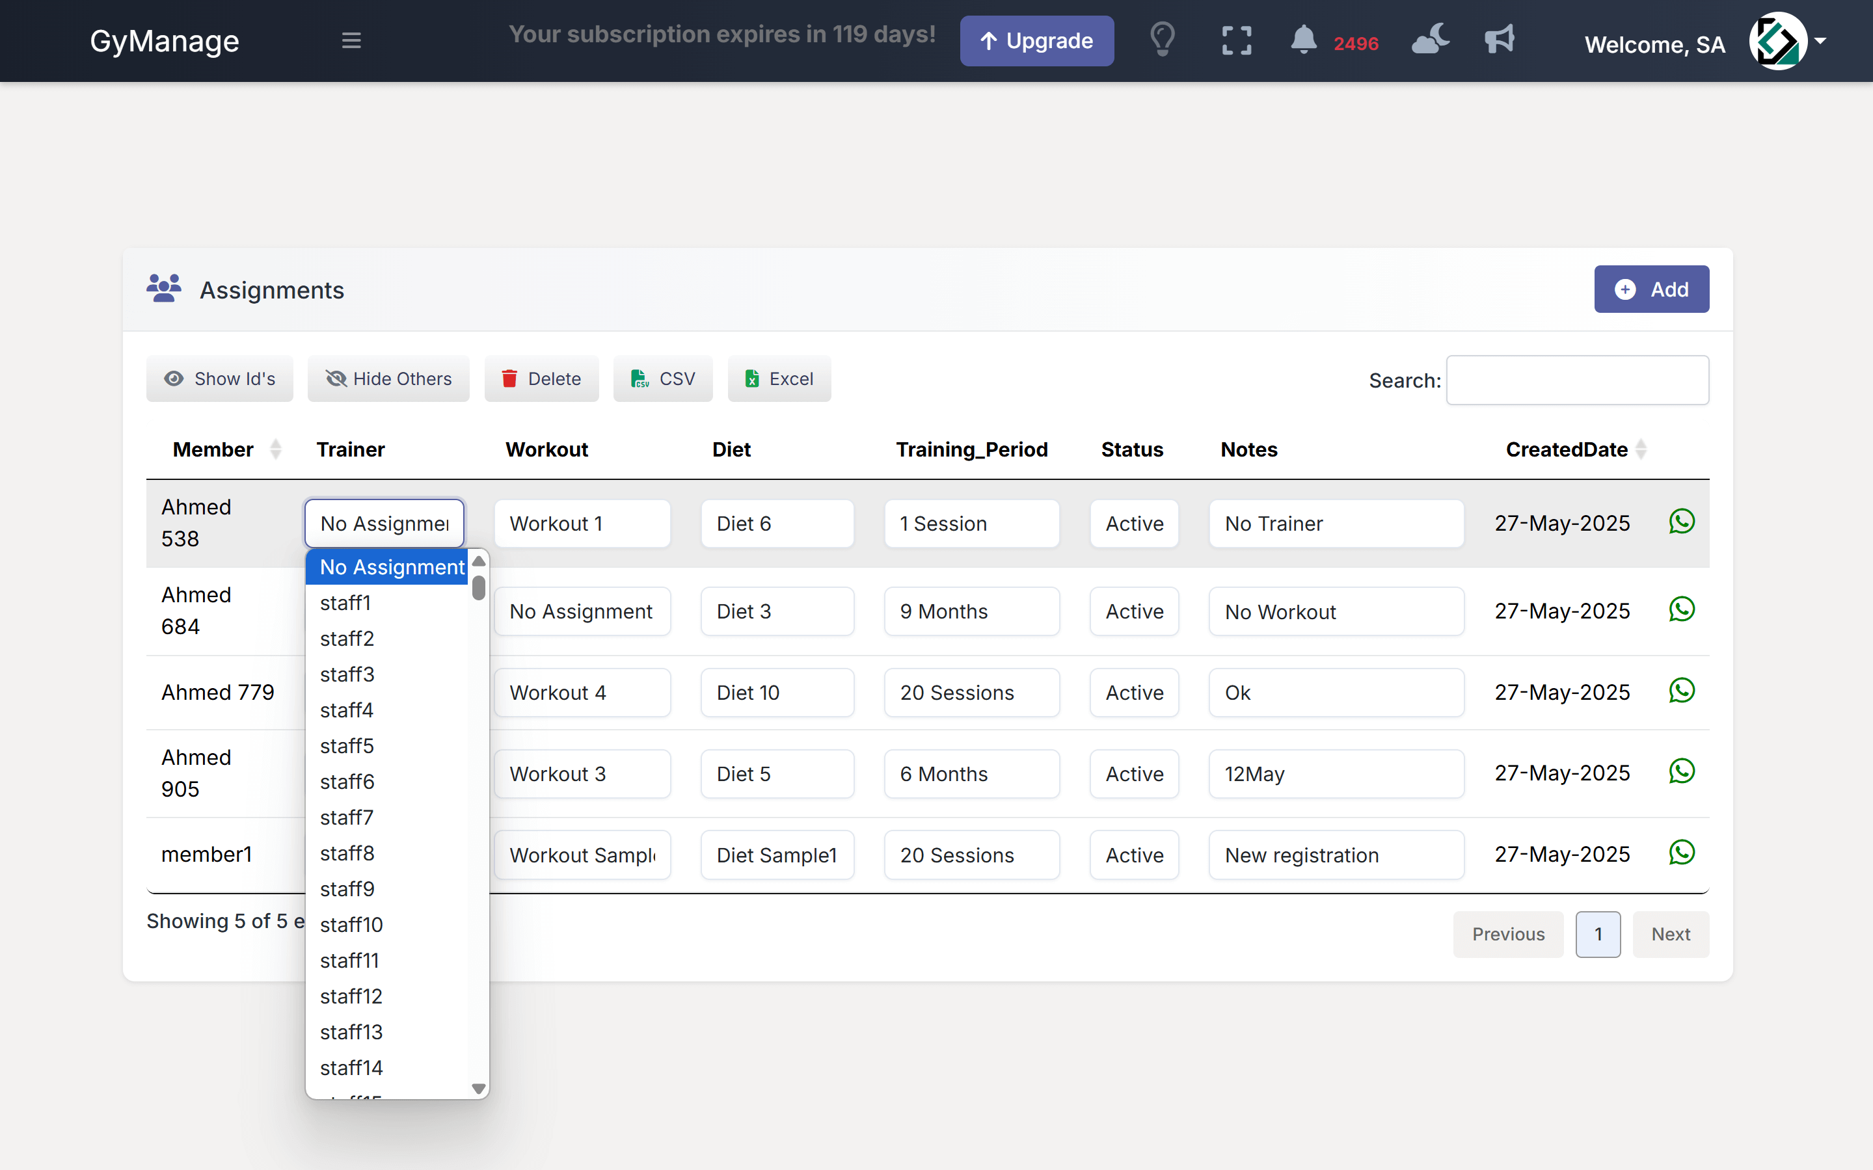Click the No Trainer notes field

(x=1336, y=523)
